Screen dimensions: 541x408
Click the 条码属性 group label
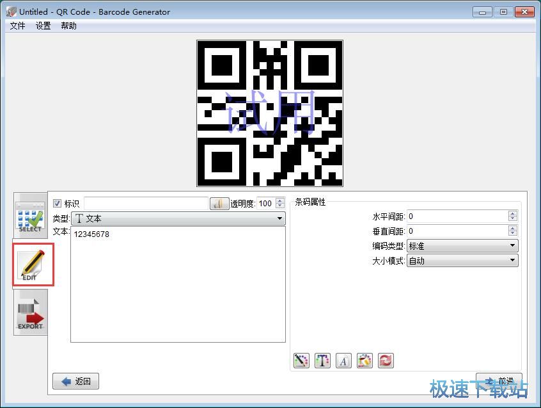click(x=310, y=202)
